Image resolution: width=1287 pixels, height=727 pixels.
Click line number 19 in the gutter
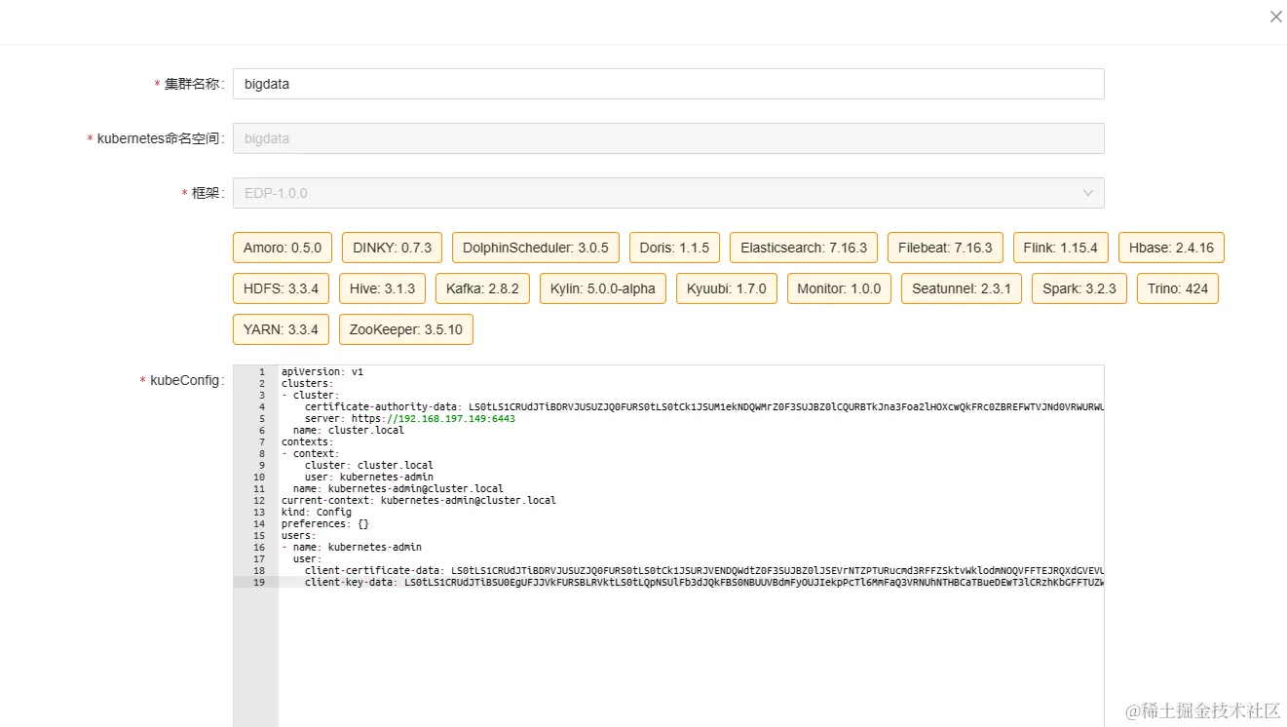pyautogui.click(x=259, y=583)
